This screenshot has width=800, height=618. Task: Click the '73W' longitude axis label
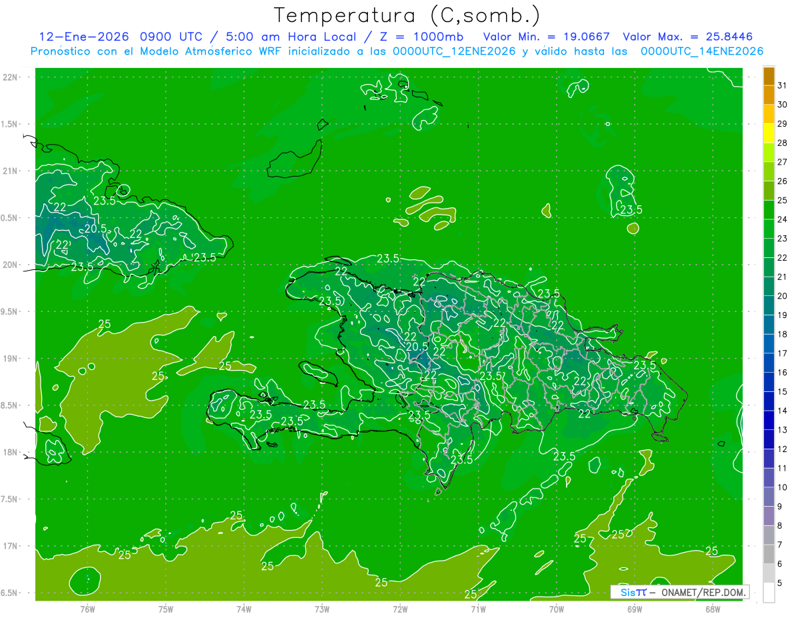322,609
